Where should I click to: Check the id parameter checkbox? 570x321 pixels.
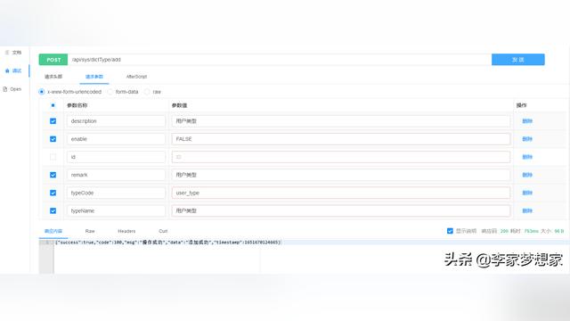click(x=53, y=157)
